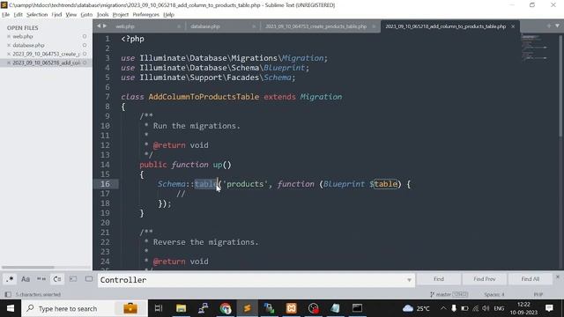
Task: Click the Find button
Action: point(439,279)
